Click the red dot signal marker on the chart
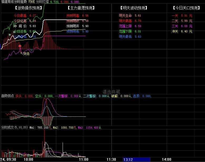The height and width of the screenshot is (162, 205). click(x=20, y=46)
